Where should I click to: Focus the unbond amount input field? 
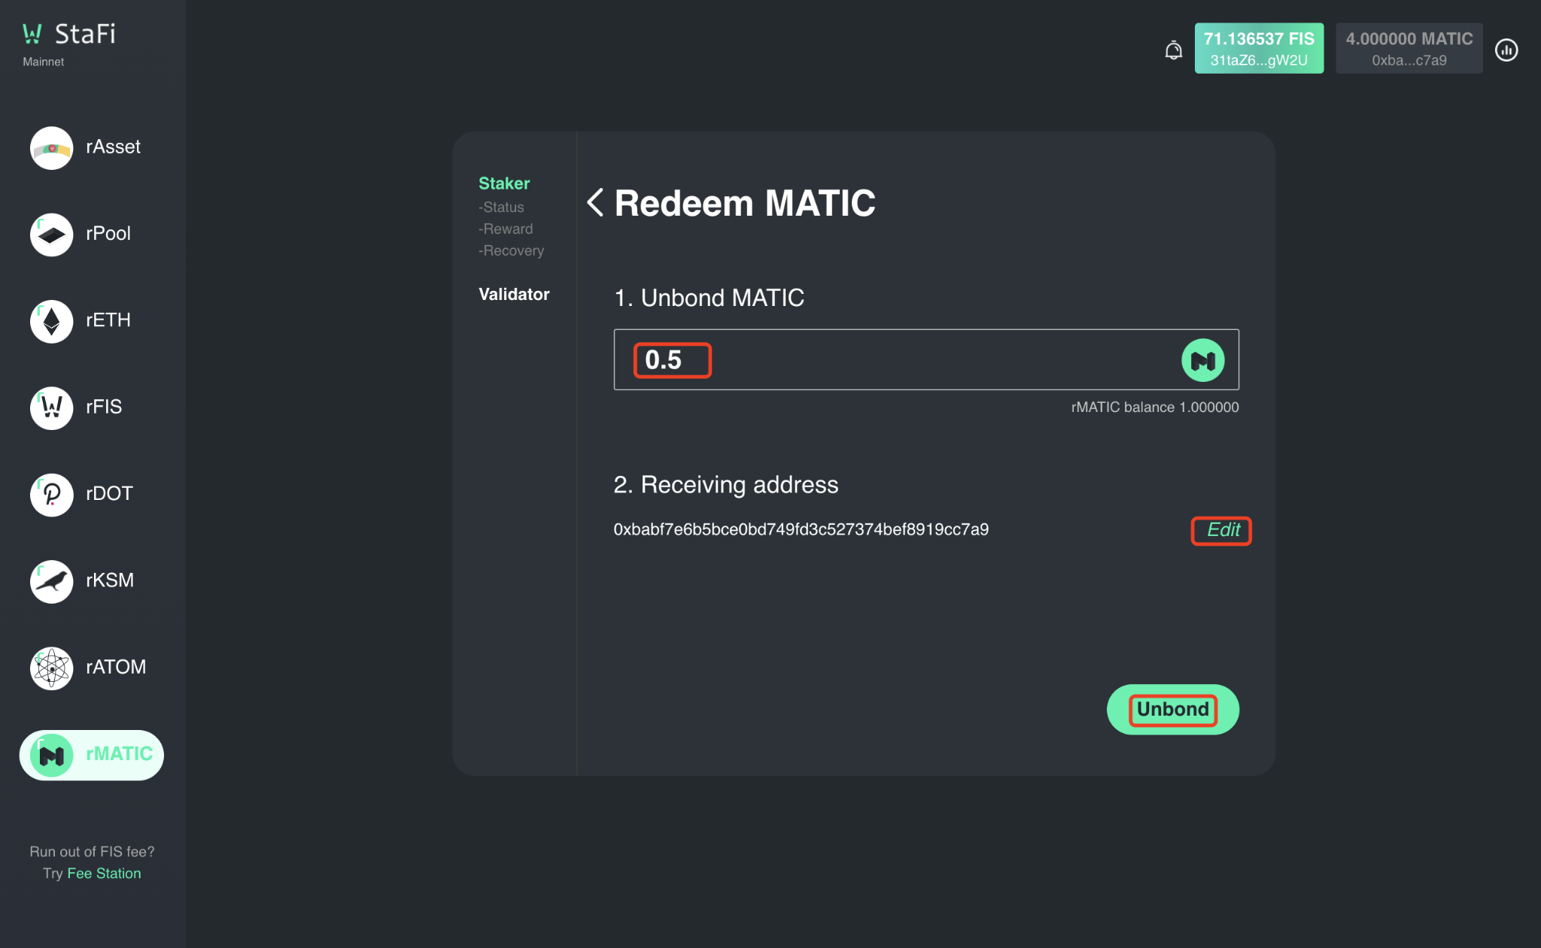point(903,360)
